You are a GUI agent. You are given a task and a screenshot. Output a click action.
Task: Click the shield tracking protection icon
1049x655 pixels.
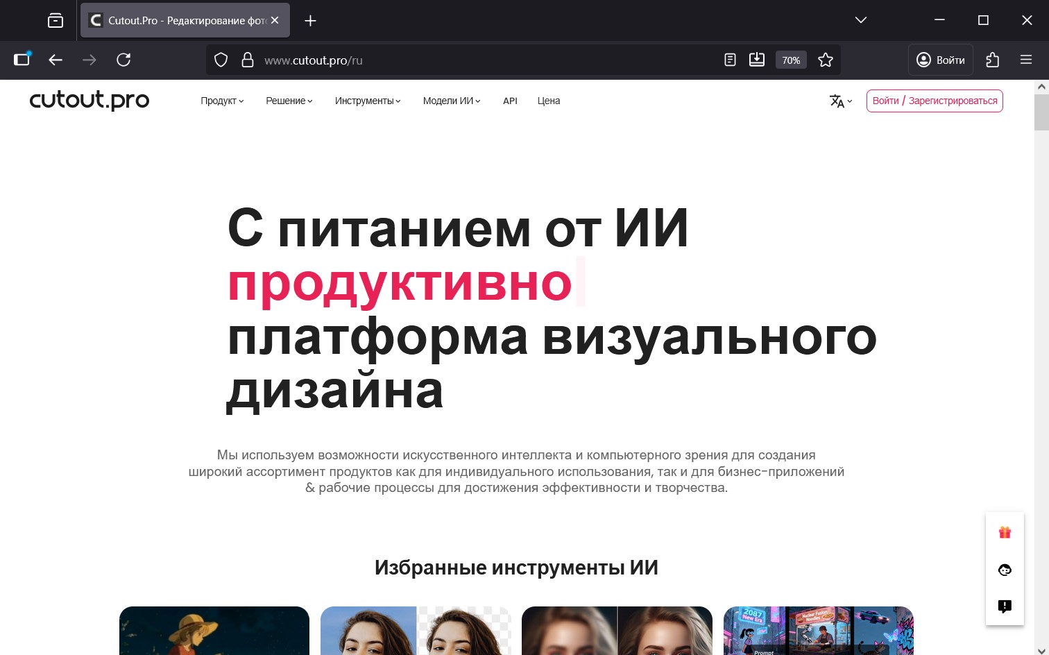click(221, 60)
